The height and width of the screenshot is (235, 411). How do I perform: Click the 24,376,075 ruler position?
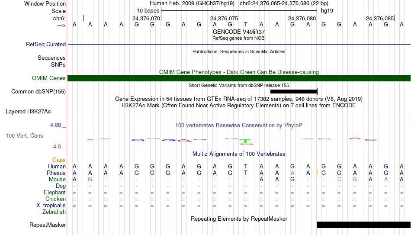(224, 18)
